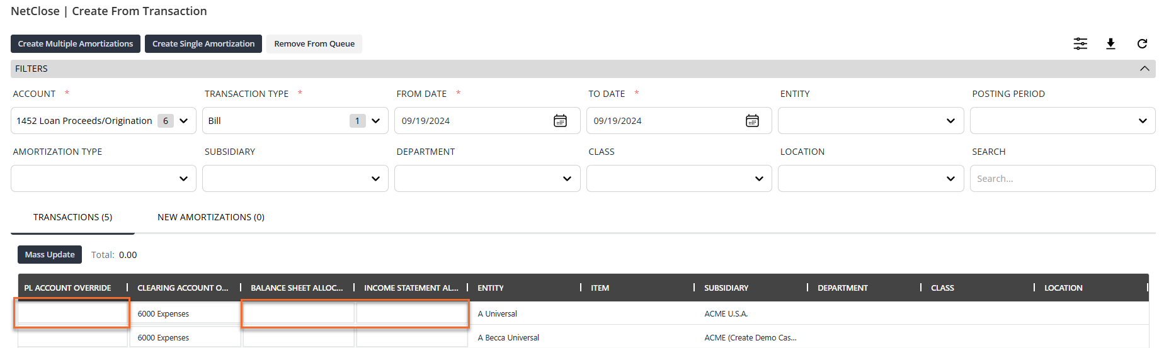Click first row PL Account Override cell

click(x=72, y=313)
